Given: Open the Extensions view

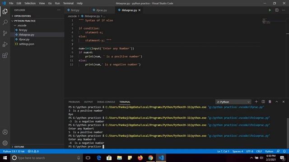Looking at the screenshot, I should pos(5,55).
